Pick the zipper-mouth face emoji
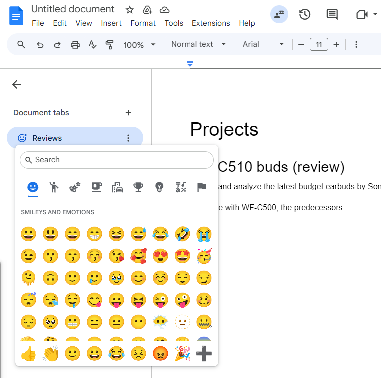Viewport: 381px width, 378px height. [x=204, y=322]
